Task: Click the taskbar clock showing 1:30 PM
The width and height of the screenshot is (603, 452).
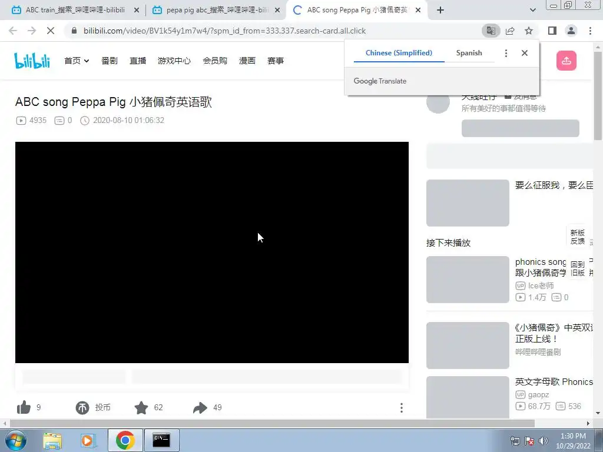Action: click(x=573, y=441)
